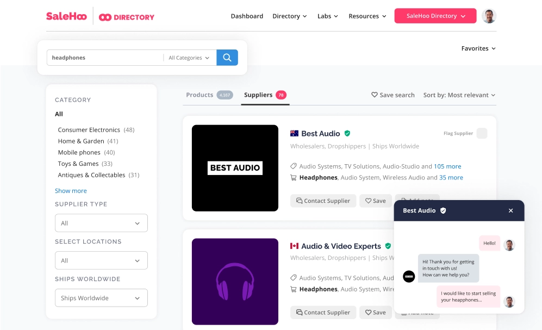Open the Ships Worldwide dropdown
The image size is (542, 330).
[101, 298]
